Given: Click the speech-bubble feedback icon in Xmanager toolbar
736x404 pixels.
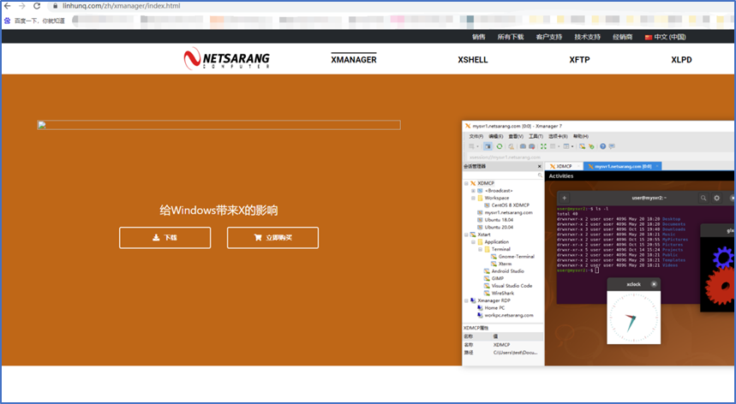Looking at the screenshot, I should (612, 146).
